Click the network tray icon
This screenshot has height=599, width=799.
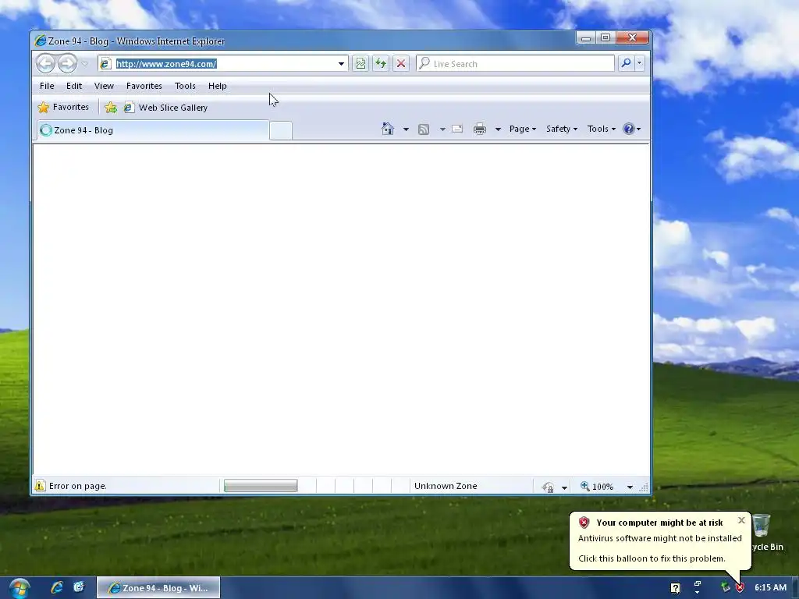click(x=725, y=587)
